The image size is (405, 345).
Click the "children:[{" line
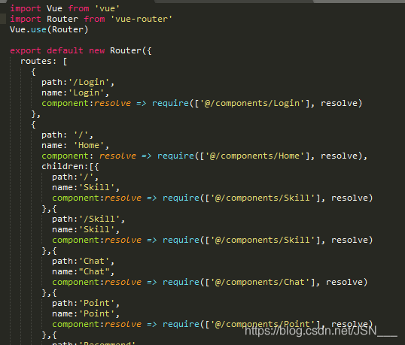point(70,167)
